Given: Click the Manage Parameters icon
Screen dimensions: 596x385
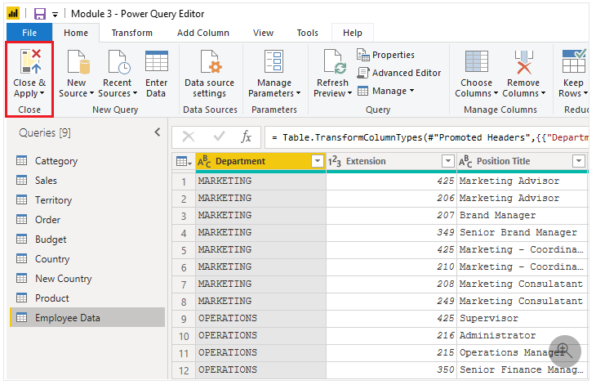Looking at the screenshot, I should click(274, 61).
